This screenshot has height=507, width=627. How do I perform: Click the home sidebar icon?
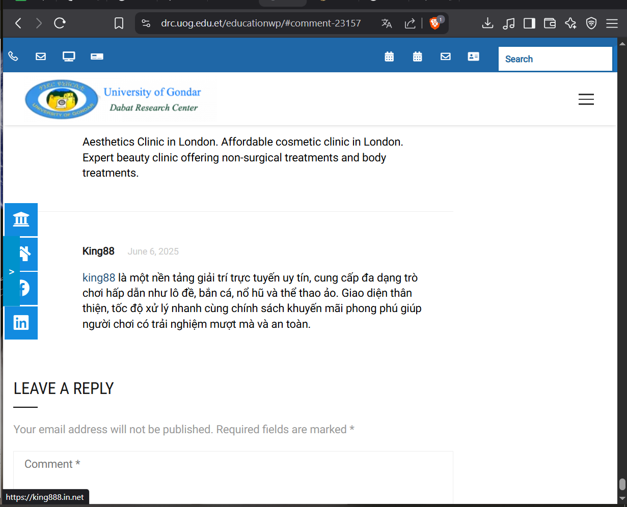pos(25,253)
